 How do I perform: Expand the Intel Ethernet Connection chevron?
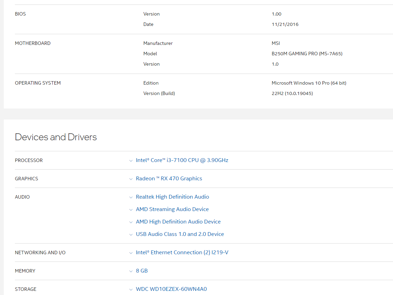tap(131, 253)
